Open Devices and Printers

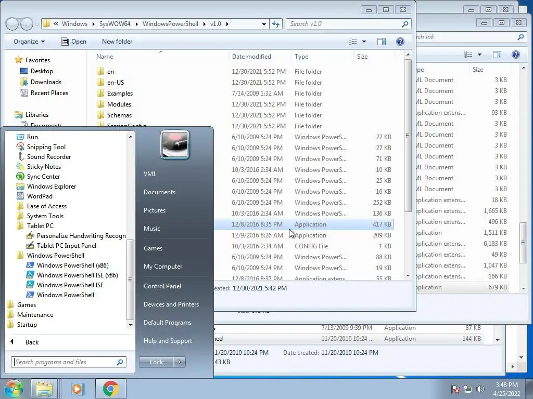click(x=171, y=304)
